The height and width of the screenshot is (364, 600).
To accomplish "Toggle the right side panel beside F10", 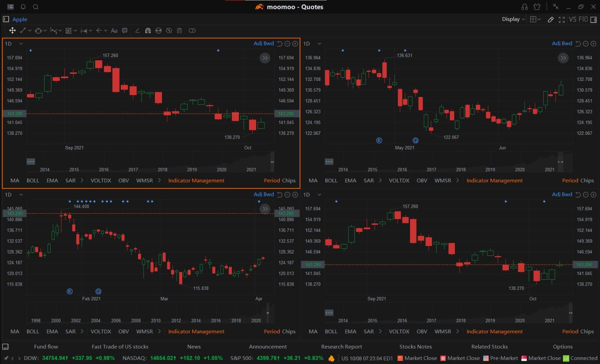I will coord(594,19).
